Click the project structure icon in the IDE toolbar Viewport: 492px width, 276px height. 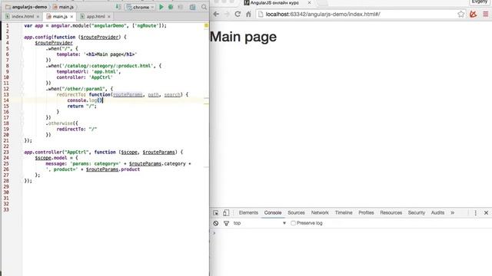[192, 7]
